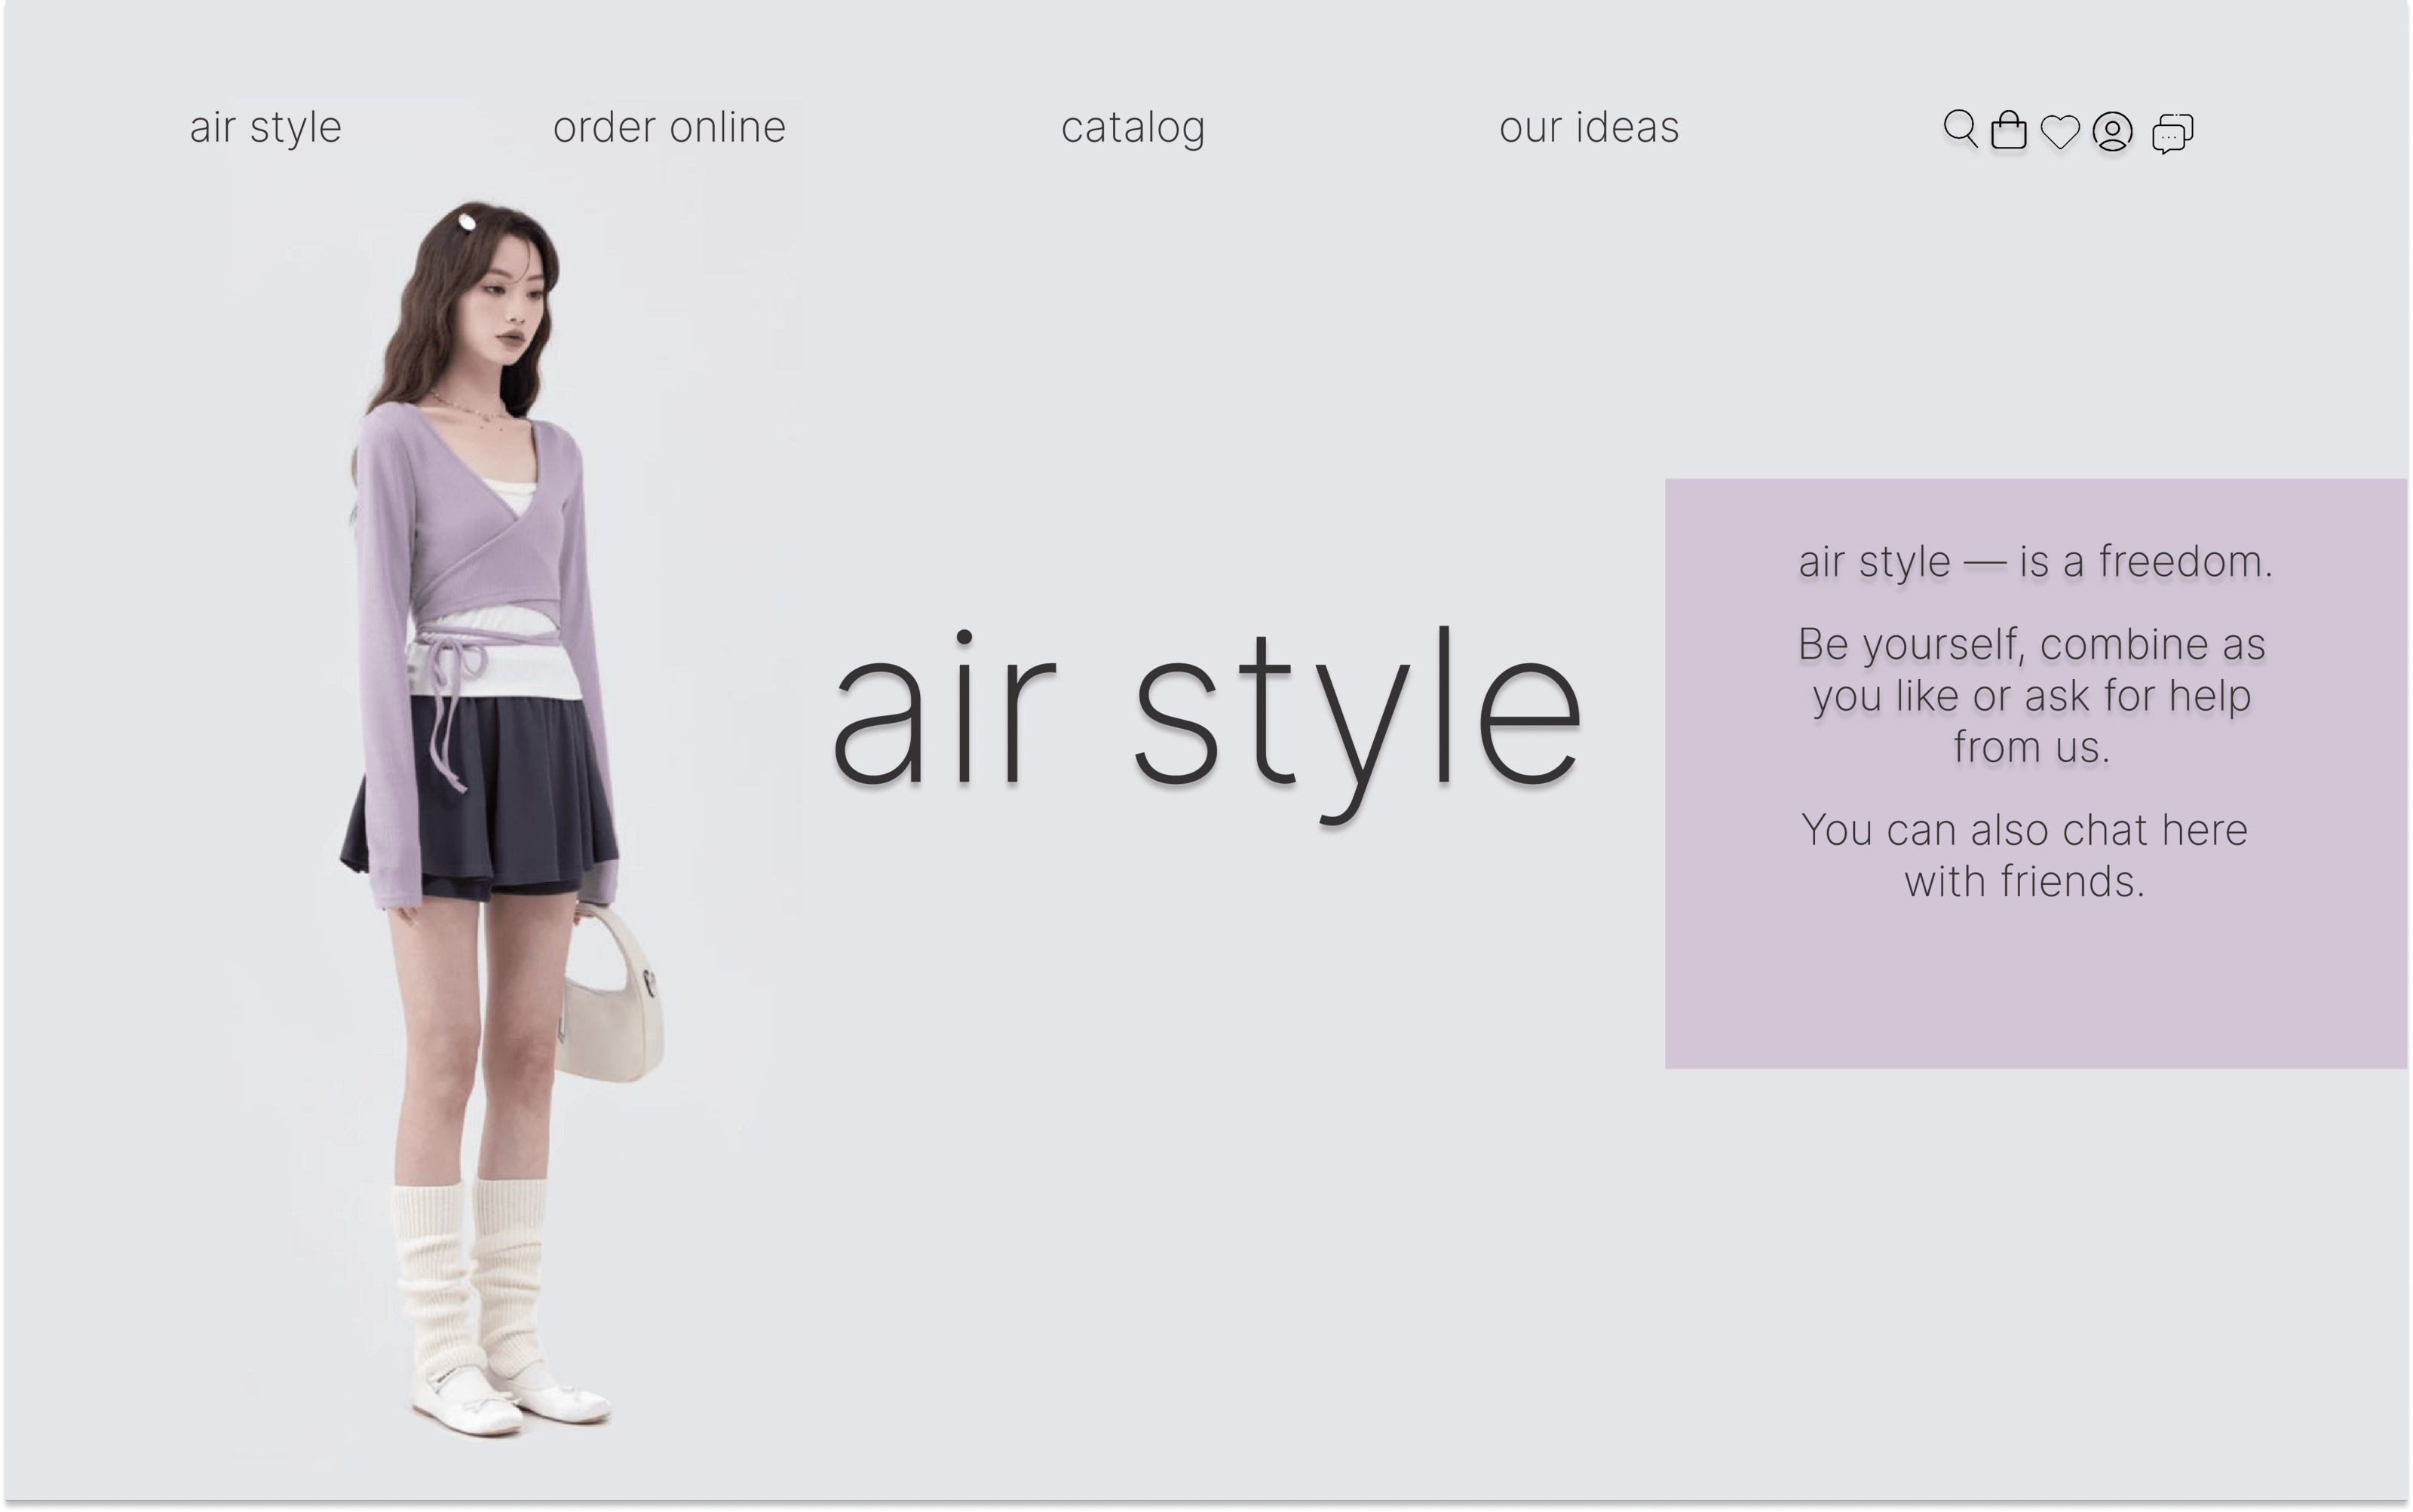Open the chat bubbles icon
The image size is (2413, 1512).
pyautogui.click(x=2172, y=132)
